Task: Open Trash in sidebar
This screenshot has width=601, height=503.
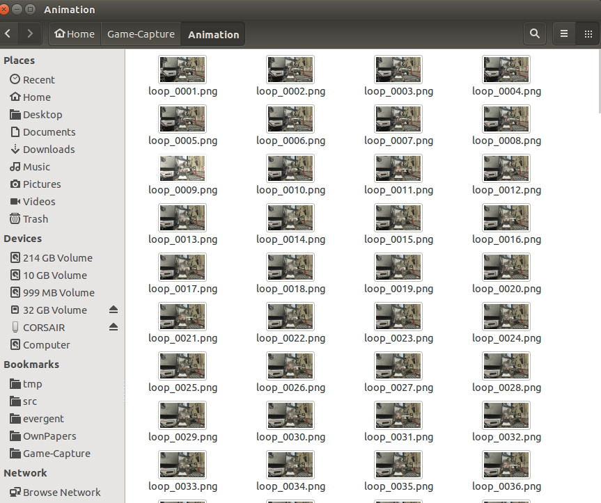Action: point(62,219)
